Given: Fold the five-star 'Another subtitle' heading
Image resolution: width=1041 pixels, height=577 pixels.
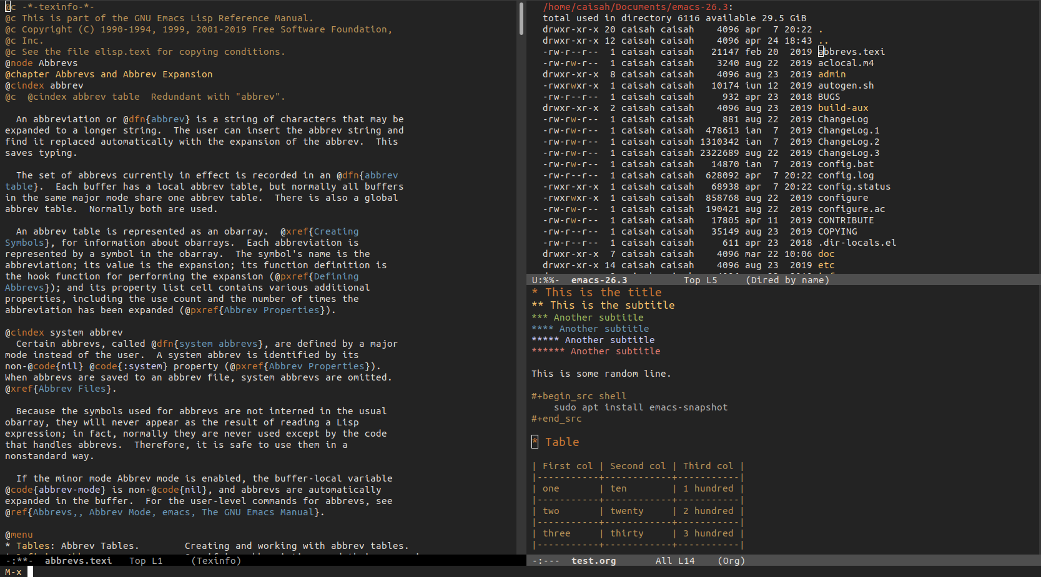Looking at the screenshot, I should (x=593, y=340).
